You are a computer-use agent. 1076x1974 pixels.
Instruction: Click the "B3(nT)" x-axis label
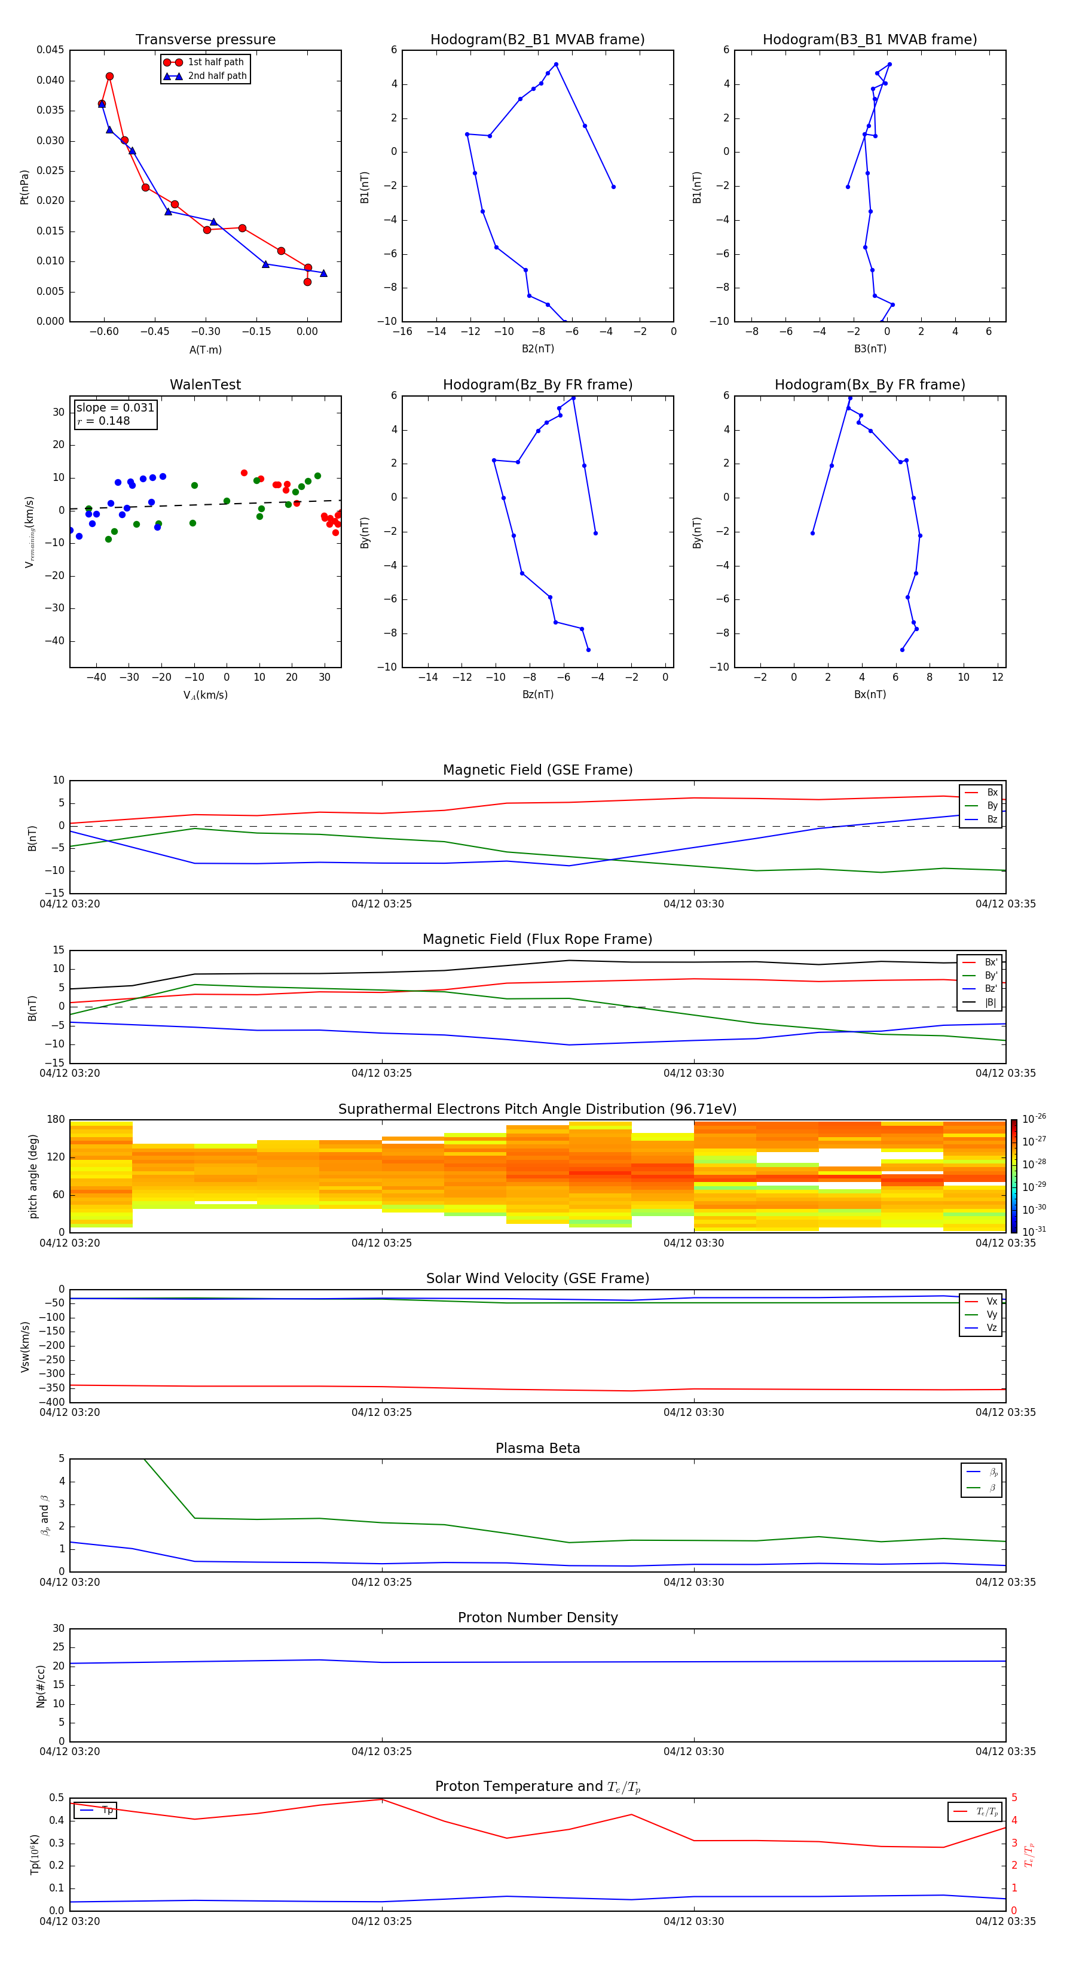coord(870,349)
